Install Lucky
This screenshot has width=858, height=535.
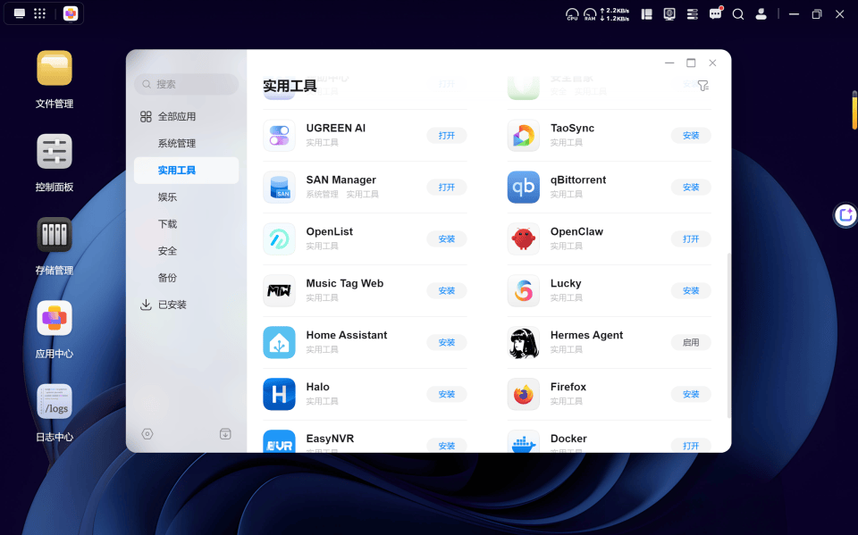[691, 290]
